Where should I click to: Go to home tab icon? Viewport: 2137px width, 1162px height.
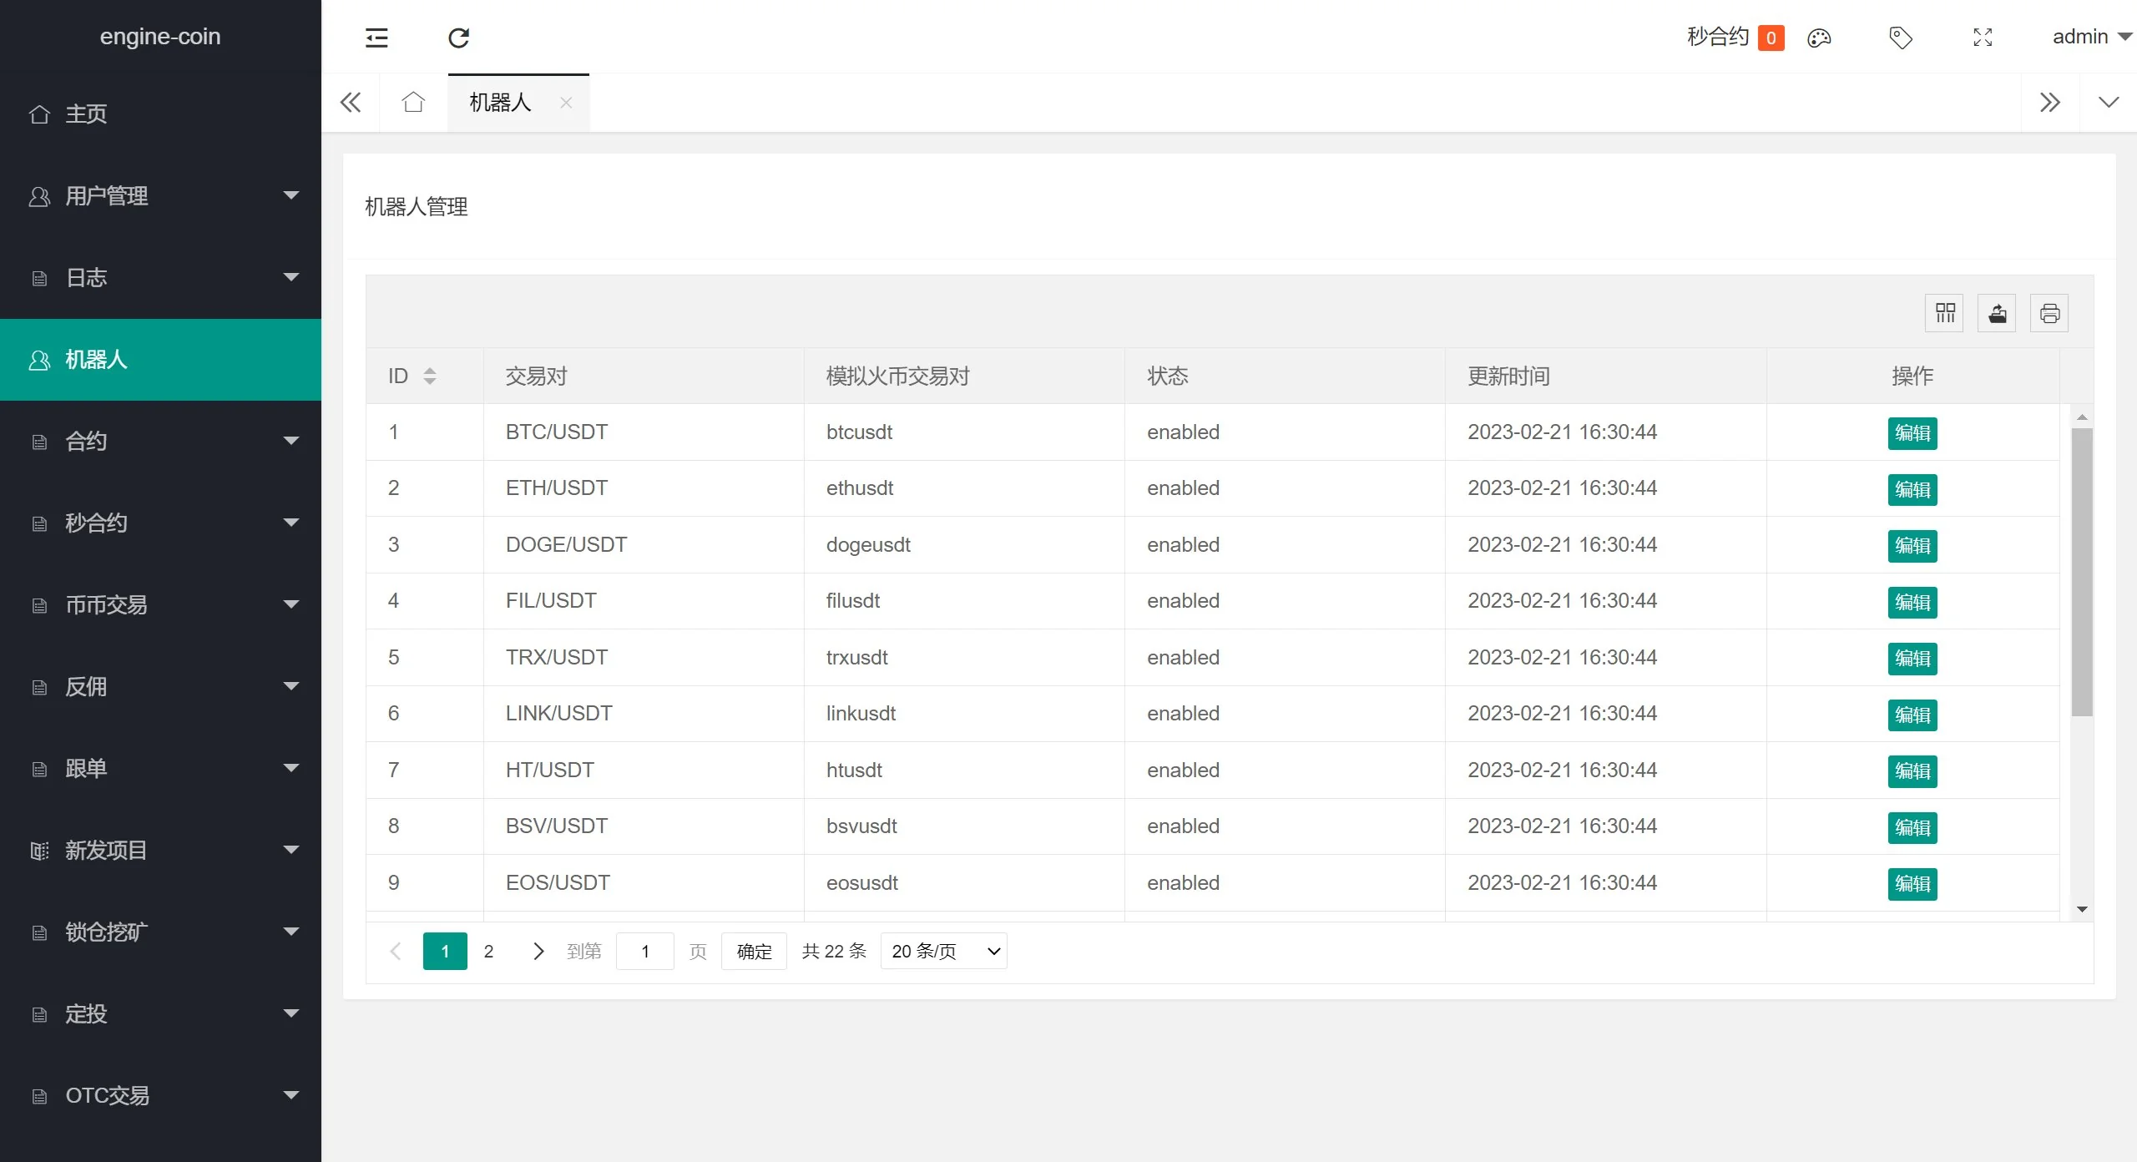(413, 102)
